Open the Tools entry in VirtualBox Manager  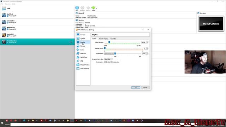[37, 8]
